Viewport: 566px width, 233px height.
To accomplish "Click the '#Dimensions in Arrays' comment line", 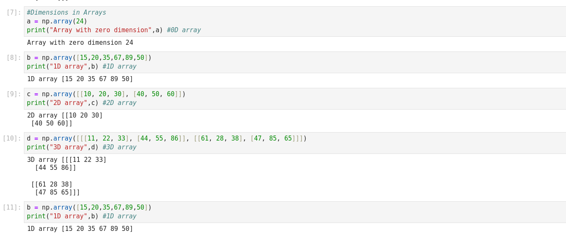I will (67, 13).
